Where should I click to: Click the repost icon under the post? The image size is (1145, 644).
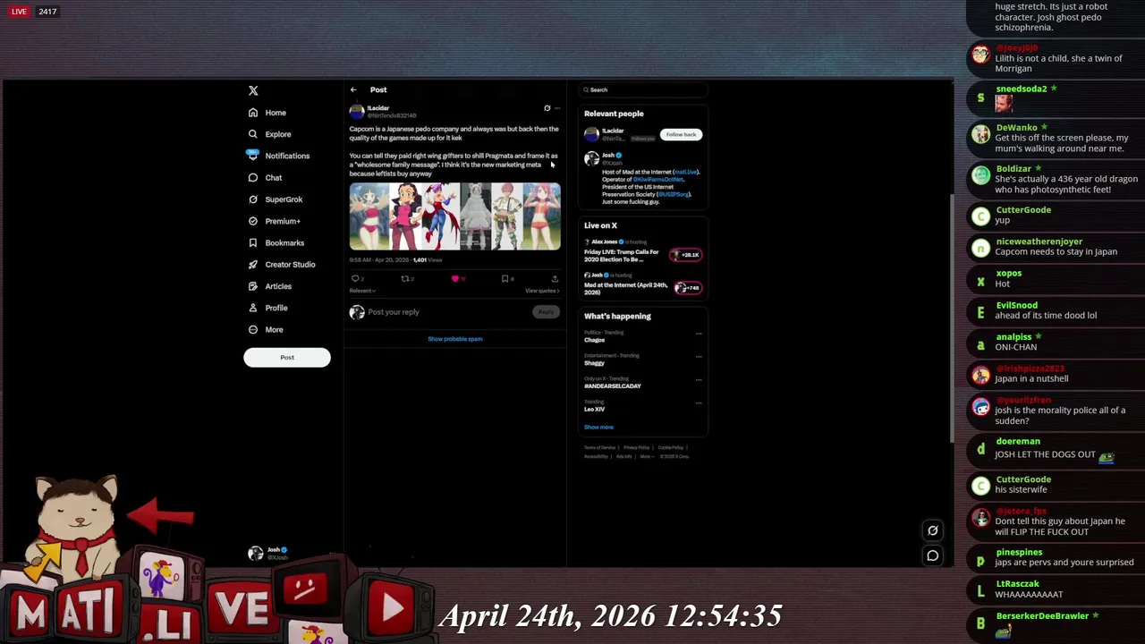tap(404, 279)
